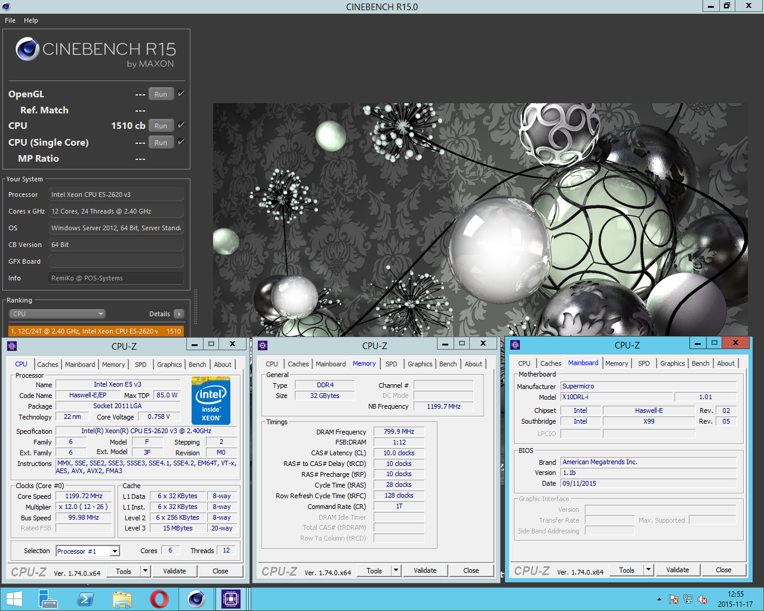Open the Ranking CPU dropdown
The width and height of the screenshot is (764, 611).
pyautogui.click(x=57, y=314)
